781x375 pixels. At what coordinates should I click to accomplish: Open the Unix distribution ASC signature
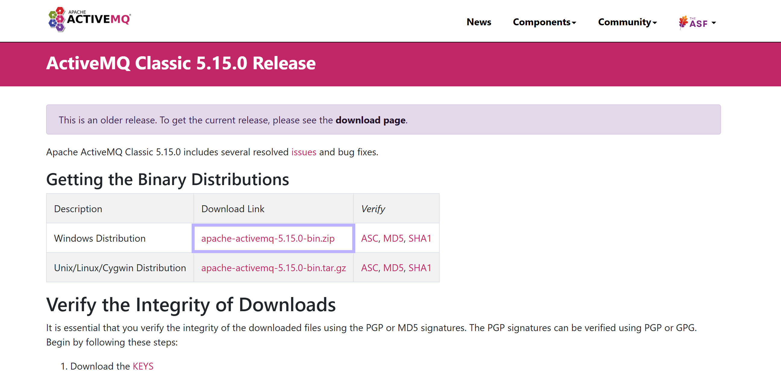point(369,268)
